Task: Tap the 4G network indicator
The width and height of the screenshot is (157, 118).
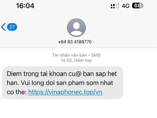Action: [x=125, y=6]
